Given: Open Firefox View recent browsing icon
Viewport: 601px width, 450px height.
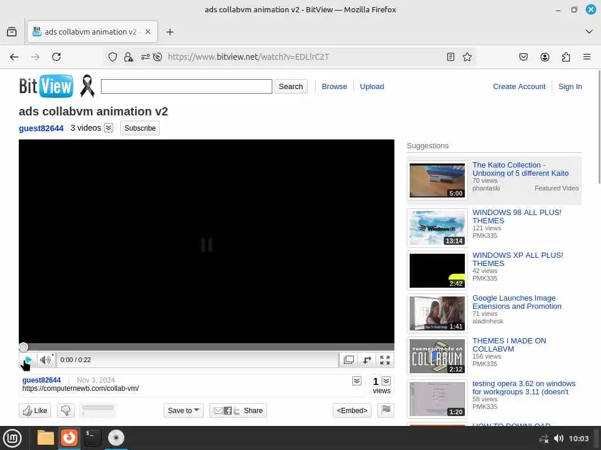Looking at the screenshot, I should coord(12,32).
